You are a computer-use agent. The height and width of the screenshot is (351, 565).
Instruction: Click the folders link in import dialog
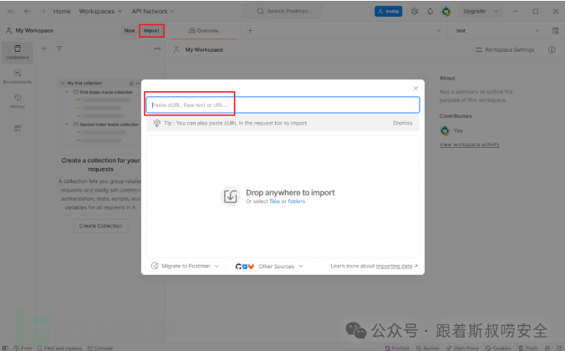click(x=296, y=201)
